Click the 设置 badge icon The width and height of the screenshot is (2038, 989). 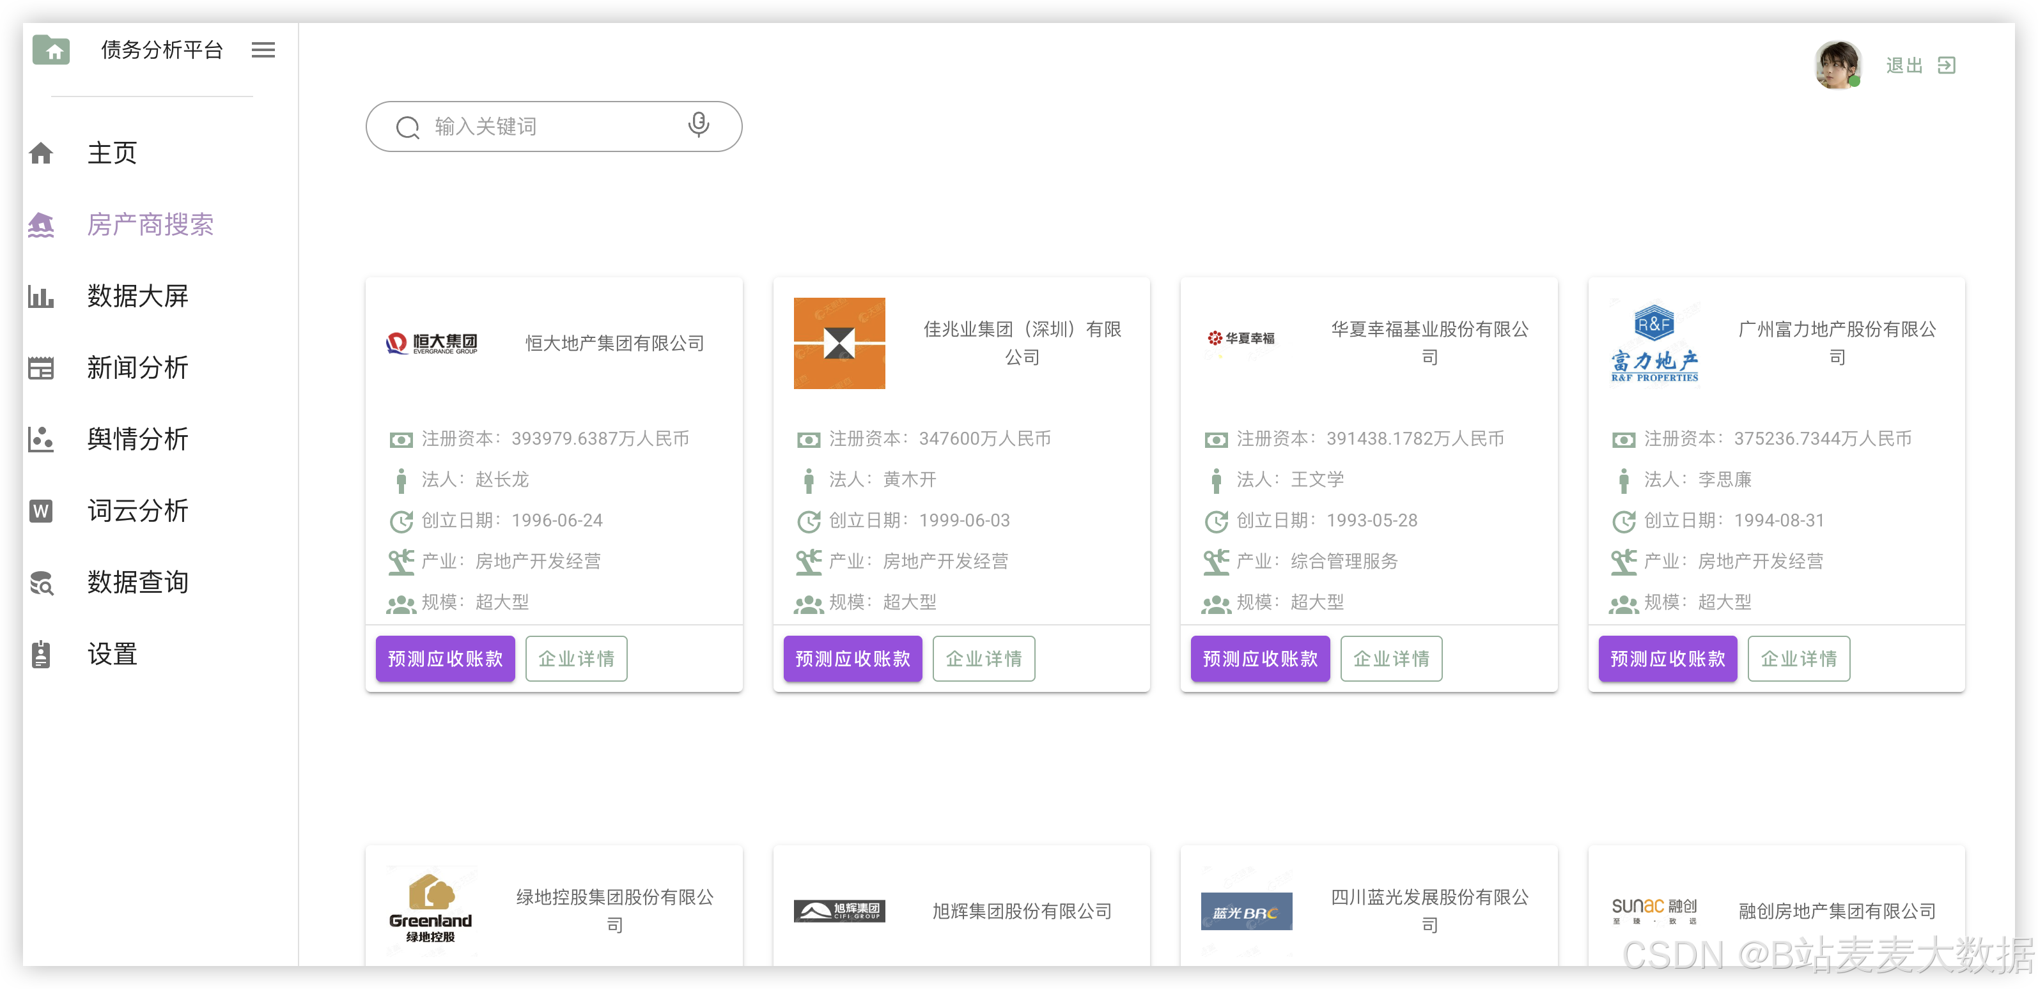tap(41, 655)
